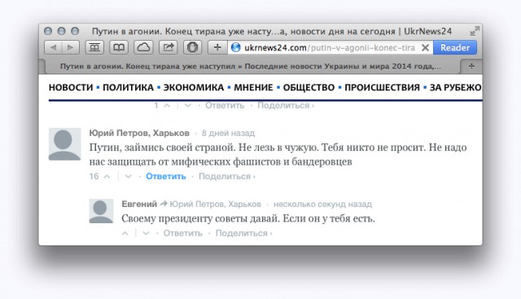Click blue Ответить under Юрий Петров's comment

pyautogui.click(x=166, y=176)
